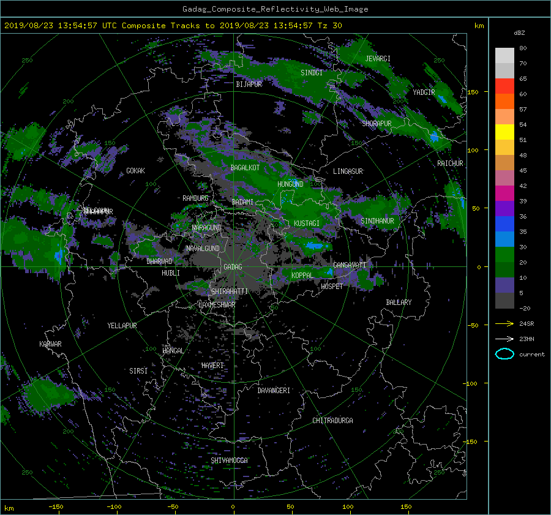The height and width of the screenshot is (515, 551).
Task: Click the NARAGUND city label
Action: tap(207, 227)
